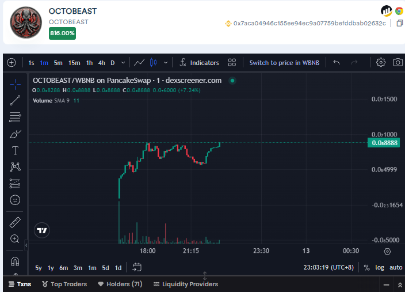The height and width of the screenshot is (292, 405).
Task: Select the zoom in tool
Action: (x=15, y=238)
